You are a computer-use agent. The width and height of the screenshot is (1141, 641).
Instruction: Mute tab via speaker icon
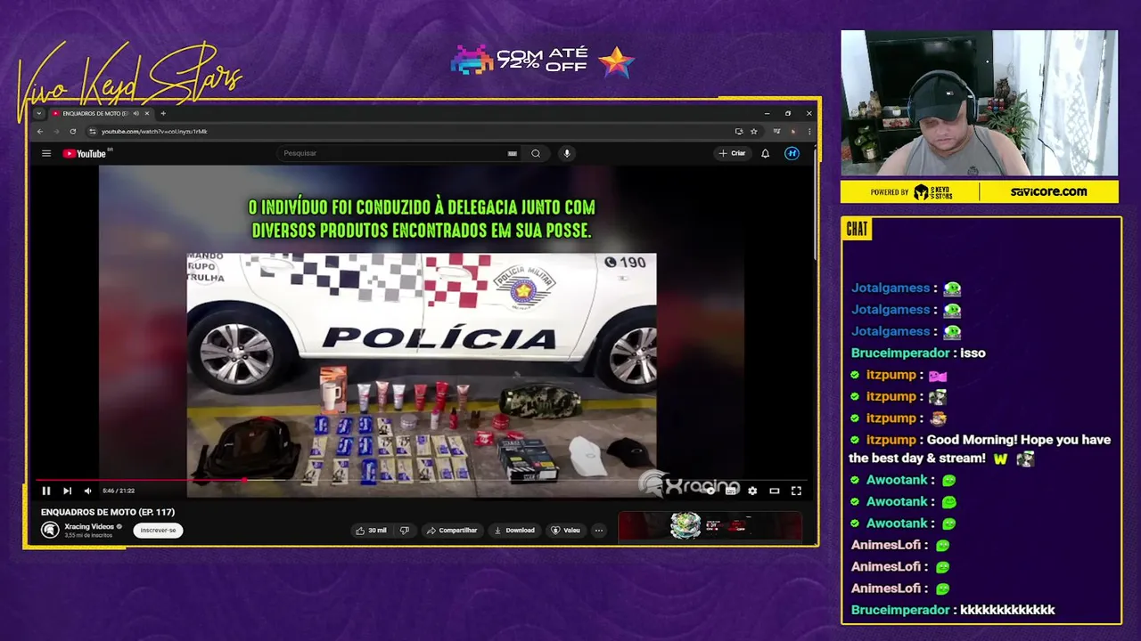click(x=135, y=113)
